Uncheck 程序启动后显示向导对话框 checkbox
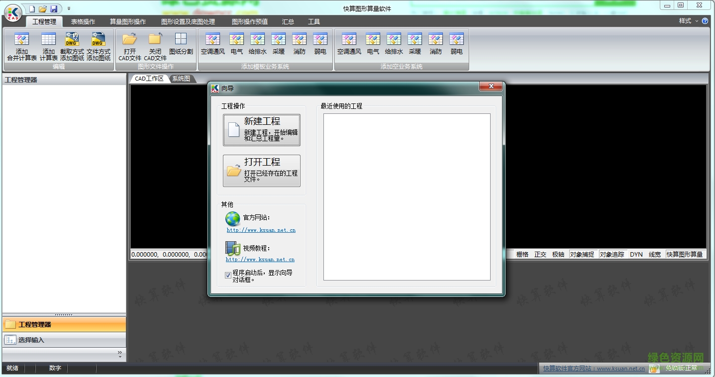The width and height of the screenshot is (715, 377). pos(228,275)
